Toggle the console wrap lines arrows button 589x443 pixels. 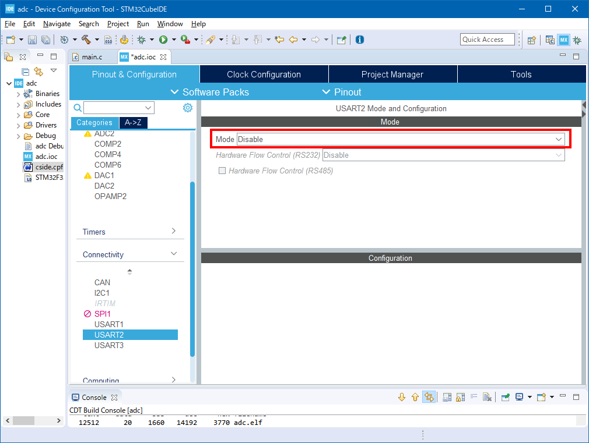tap(429, 397)
